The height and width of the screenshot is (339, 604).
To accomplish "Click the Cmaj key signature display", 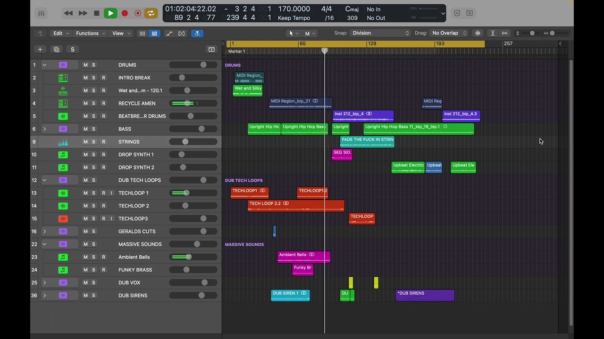I will click(352, 9).
